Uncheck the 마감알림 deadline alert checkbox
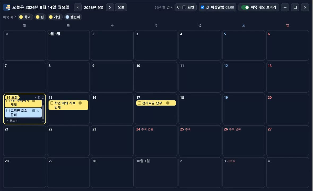Image resolution: width=313 pixels, height=191 pixels. click(x=202, y=7)
